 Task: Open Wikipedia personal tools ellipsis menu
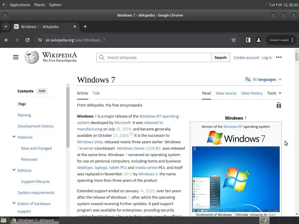coord(279,57)
